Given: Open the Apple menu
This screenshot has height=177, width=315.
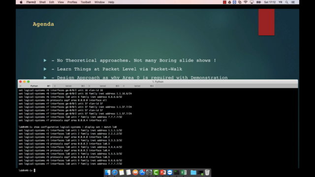Looking at the screenshot, I should (x=21, y=2).
